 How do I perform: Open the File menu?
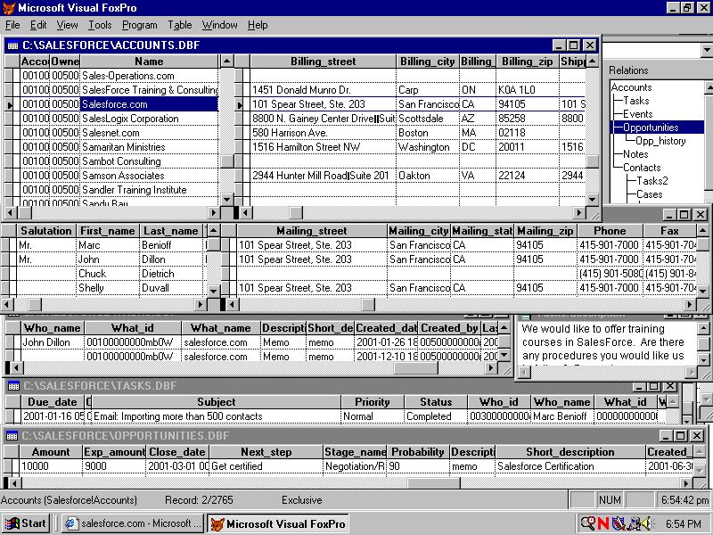(12, 25)
